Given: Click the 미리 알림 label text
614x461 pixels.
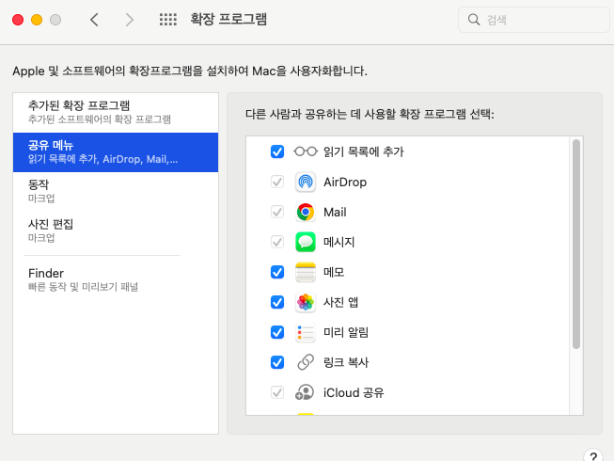Looking at the screenshot, I should pos(346,332).
